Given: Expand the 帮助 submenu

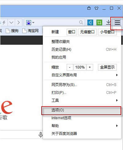Looking at the screenshot, I should [82, 126].
